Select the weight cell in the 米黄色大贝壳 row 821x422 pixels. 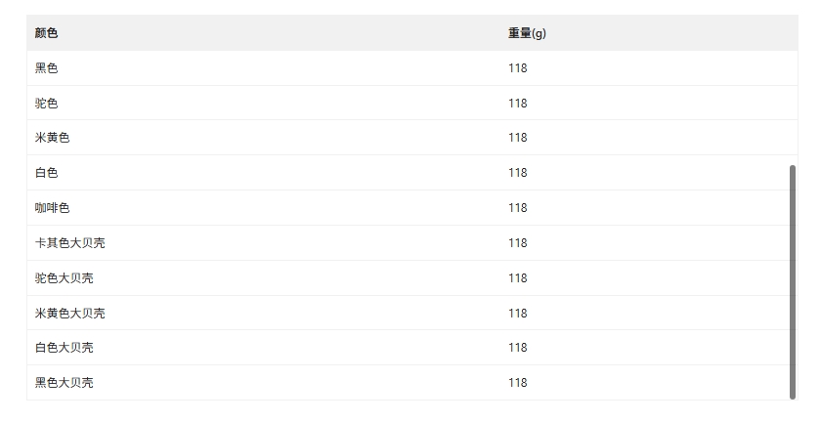point(517,314)
